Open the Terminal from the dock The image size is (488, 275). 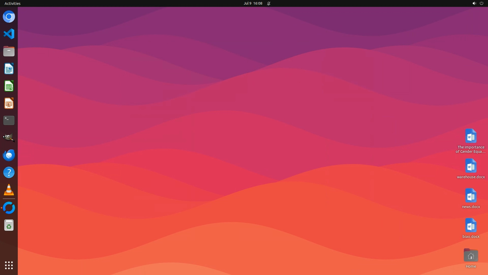point(9,120)
